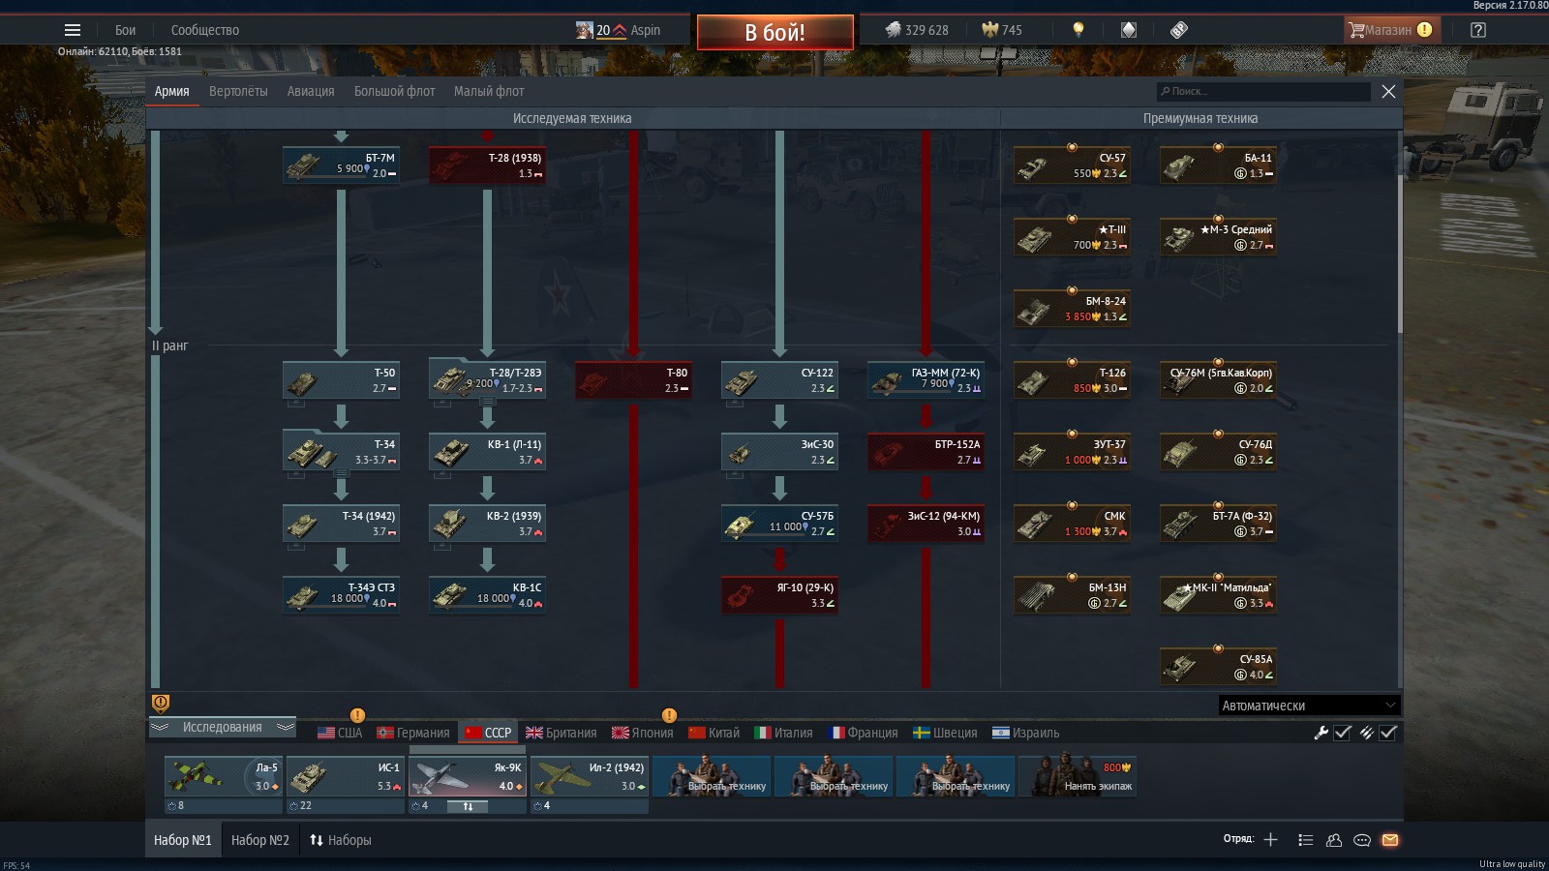Image resolution: width=1549 pixels, height=871 pixels.
Task: Collapse the Исследования panel header
Action: point(222,728)
